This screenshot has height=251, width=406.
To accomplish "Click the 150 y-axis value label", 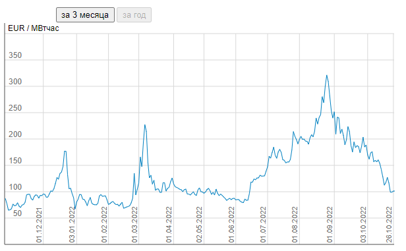I will tap(15, 161).
